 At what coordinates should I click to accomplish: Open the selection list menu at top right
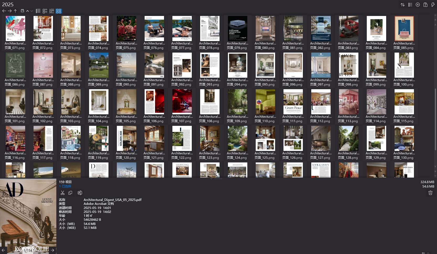coord(410,4)
